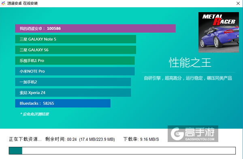Click the 安兔兔评测结果 footnote
Screen dimensions: 243x159
point(35,114)
